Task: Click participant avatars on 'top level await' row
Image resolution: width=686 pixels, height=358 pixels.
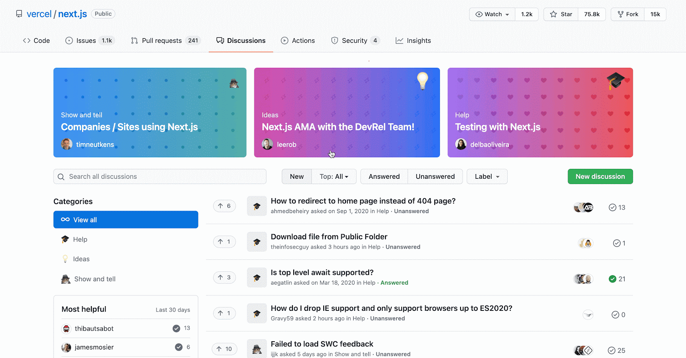Action: tap(584, 279)
